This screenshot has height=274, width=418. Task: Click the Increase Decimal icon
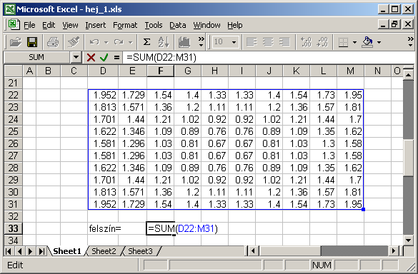[306, 42]
